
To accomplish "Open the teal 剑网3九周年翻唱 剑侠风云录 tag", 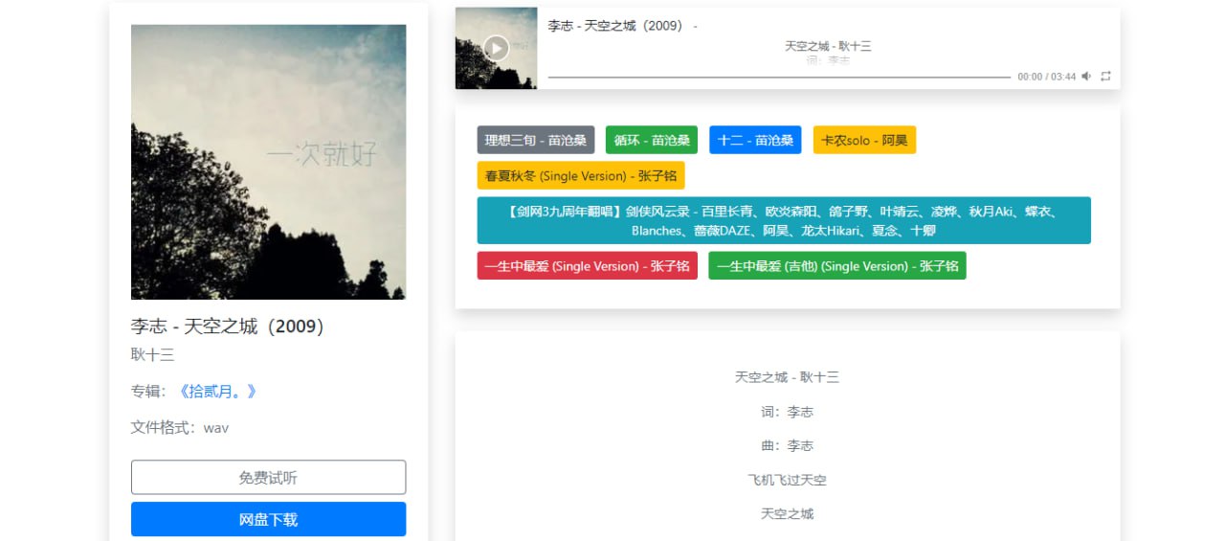I will [x=783, y=220].
